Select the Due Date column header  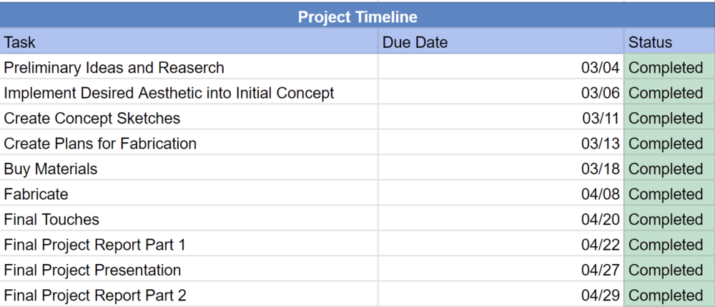[x=500, y=42]
